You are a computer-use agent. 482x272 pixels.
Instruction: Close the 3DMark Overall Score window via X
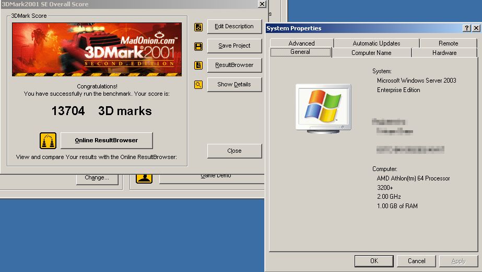click(262, 4)
